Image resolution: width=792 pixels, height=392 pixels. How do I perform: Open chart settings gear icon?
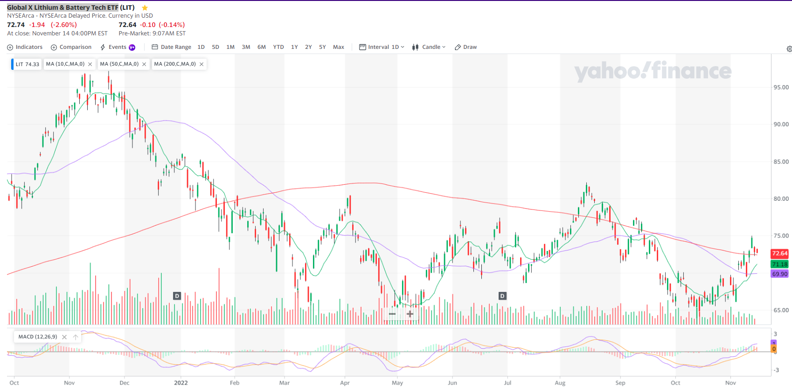pyautogui.click(x=789, y=49)
